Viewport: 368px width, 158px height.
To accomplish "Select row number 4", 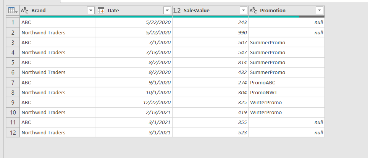I will pos(13,52).
